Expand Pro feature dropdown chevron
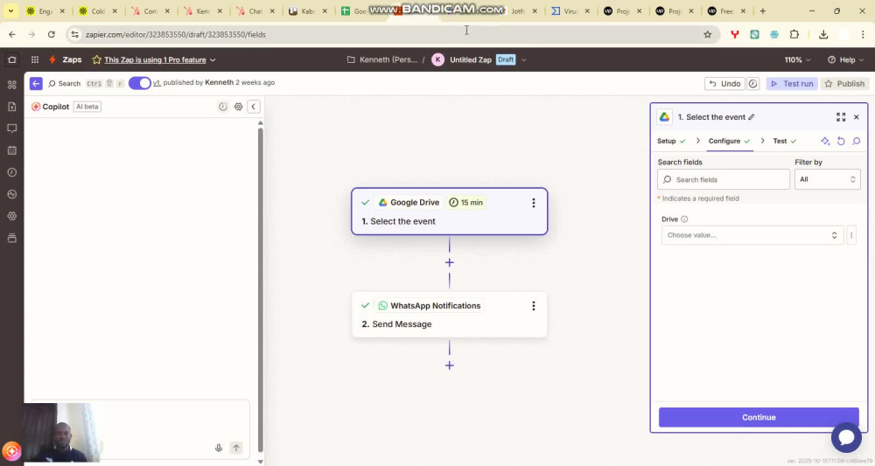Screen dimensions: 875x466 point(213,59)
